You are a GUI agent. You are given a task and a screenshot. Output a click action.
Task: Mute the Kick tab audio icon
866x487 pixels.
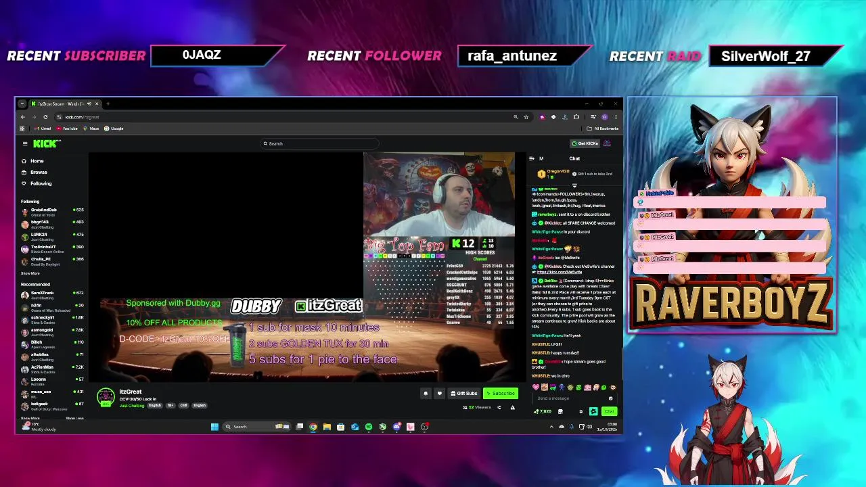[x=89, y=103]
